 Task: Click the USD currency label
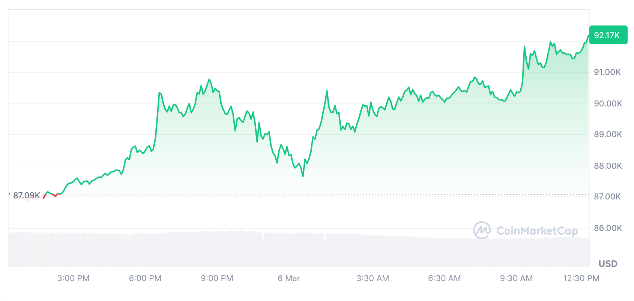click(608, 264)
